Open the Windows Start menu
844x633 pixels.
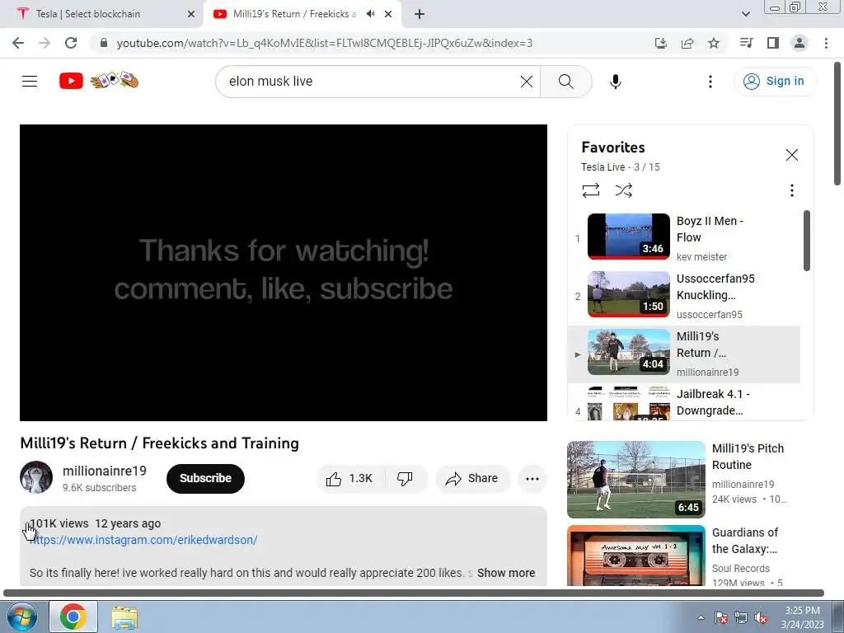click(21, 617)
